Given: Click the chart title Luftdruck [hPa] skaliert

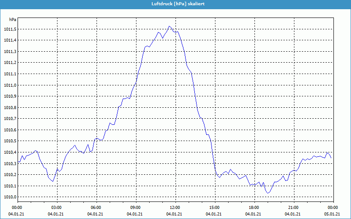Looking at the screenshot, I should coord(175,4).
